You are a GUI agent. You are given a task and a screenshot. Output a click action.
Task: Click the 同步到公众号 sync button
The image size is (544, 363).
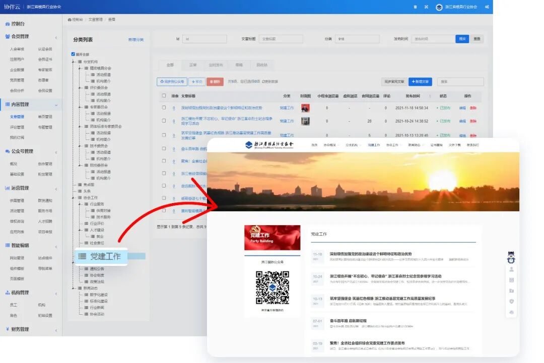tap(172, 82)
